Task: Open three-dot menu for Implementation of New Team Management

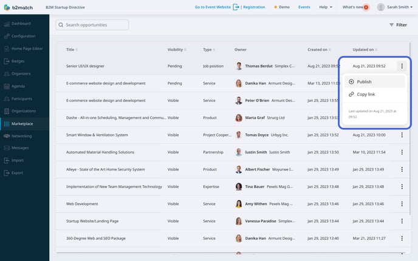Action: click(402, 187)
